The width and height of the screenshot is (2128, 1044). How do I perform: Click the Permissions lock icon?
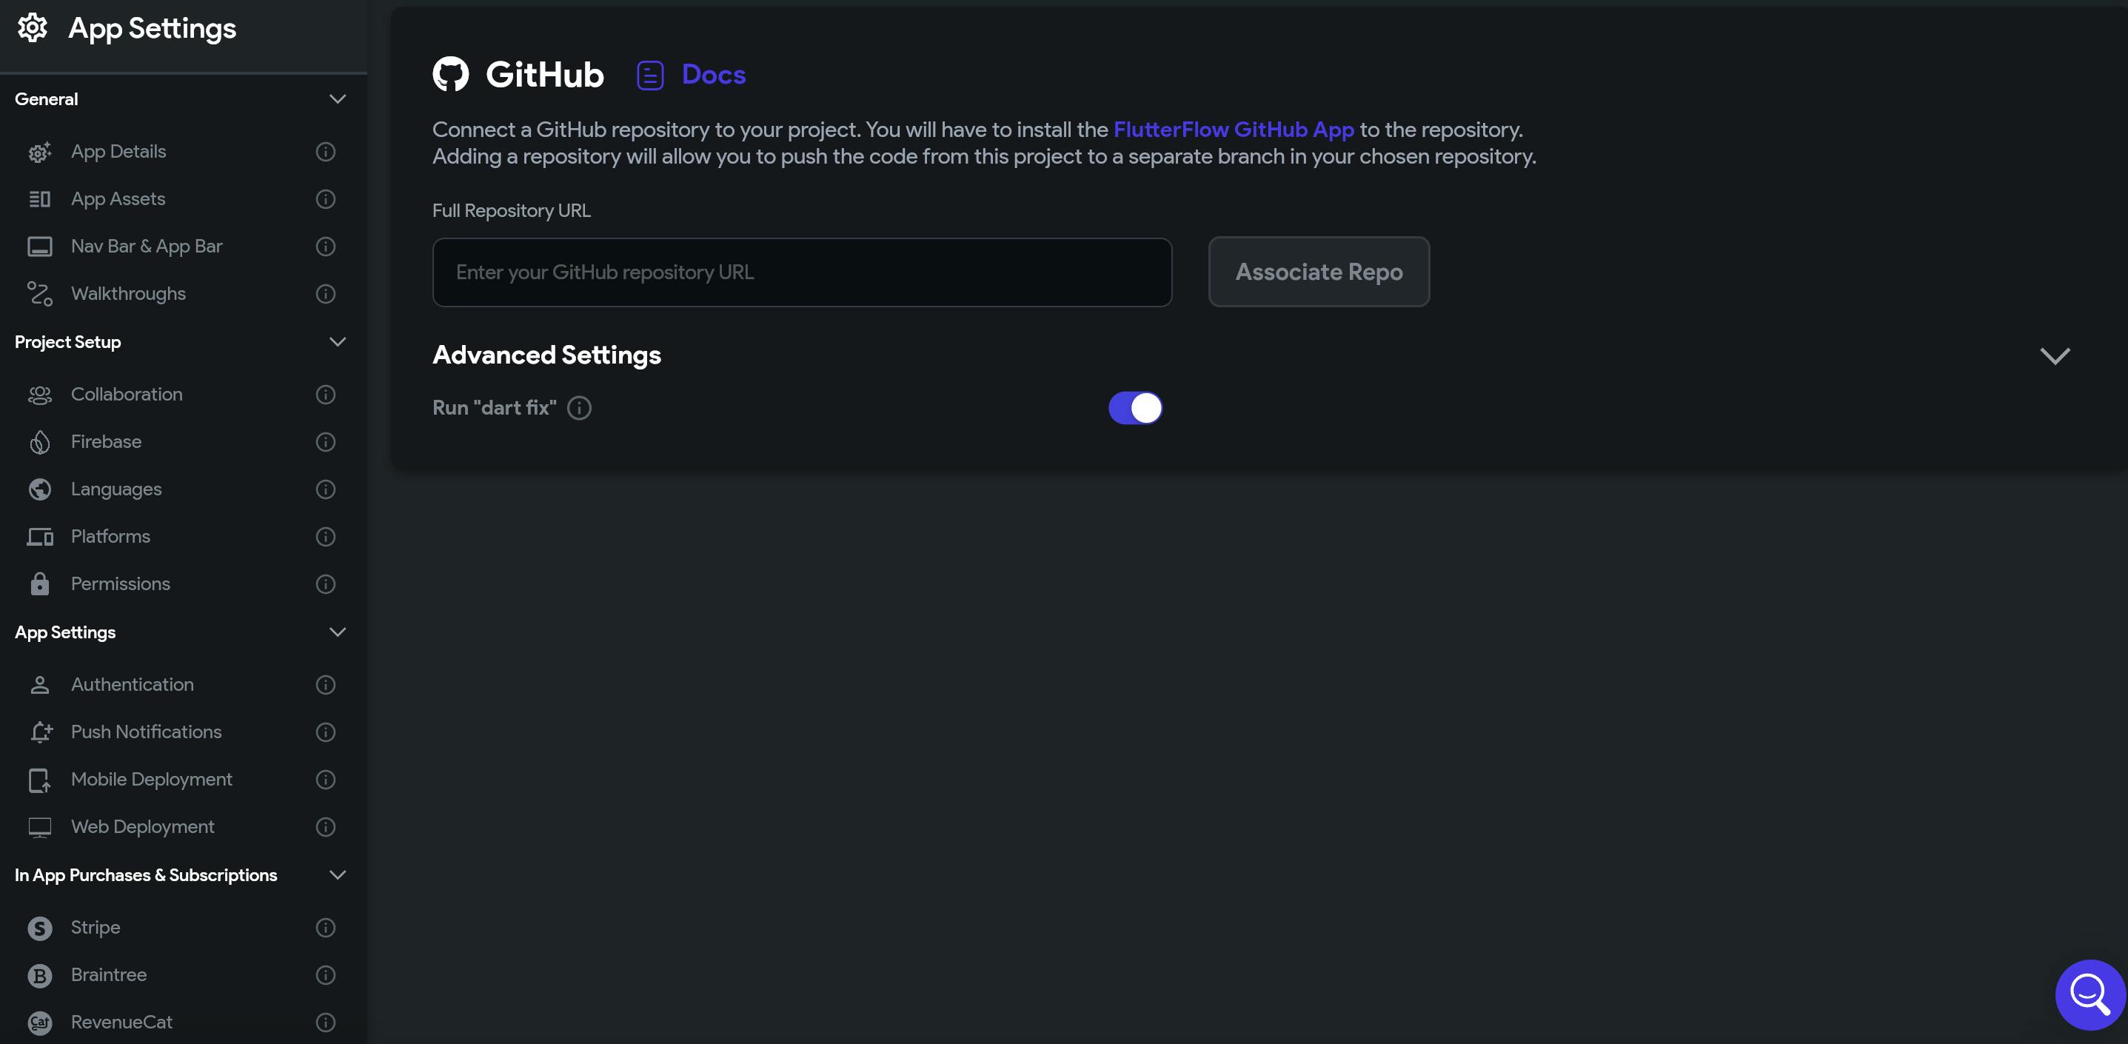(40, 584)
